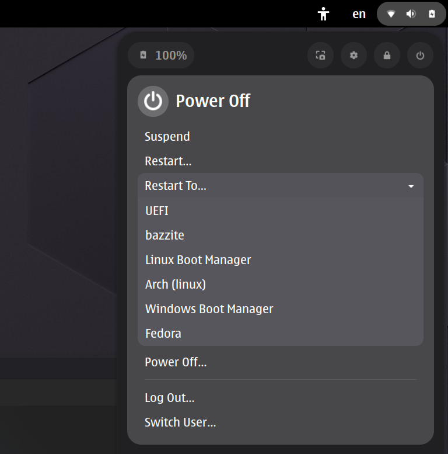The height and width of the screenshot is (454, 448).
Task: Click the Power Off... menu item
Action: [281, 362]
